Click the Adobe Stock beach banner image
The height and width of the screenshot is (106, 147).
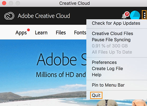click(43, 73)
